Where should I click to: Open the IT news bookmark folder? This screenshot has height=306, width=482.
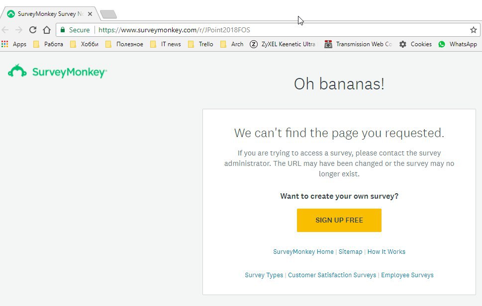pyautogui.click(x=165, y=44)
